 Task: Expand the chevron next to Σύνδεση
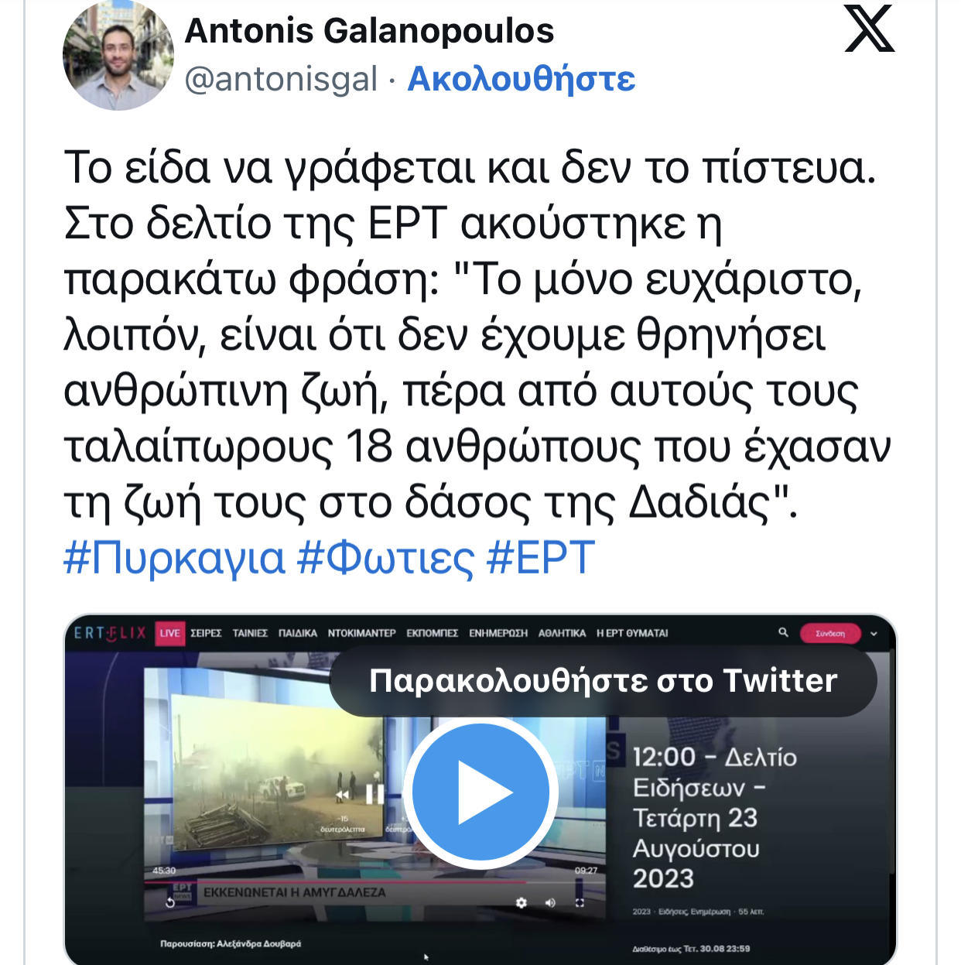[874, 633]
